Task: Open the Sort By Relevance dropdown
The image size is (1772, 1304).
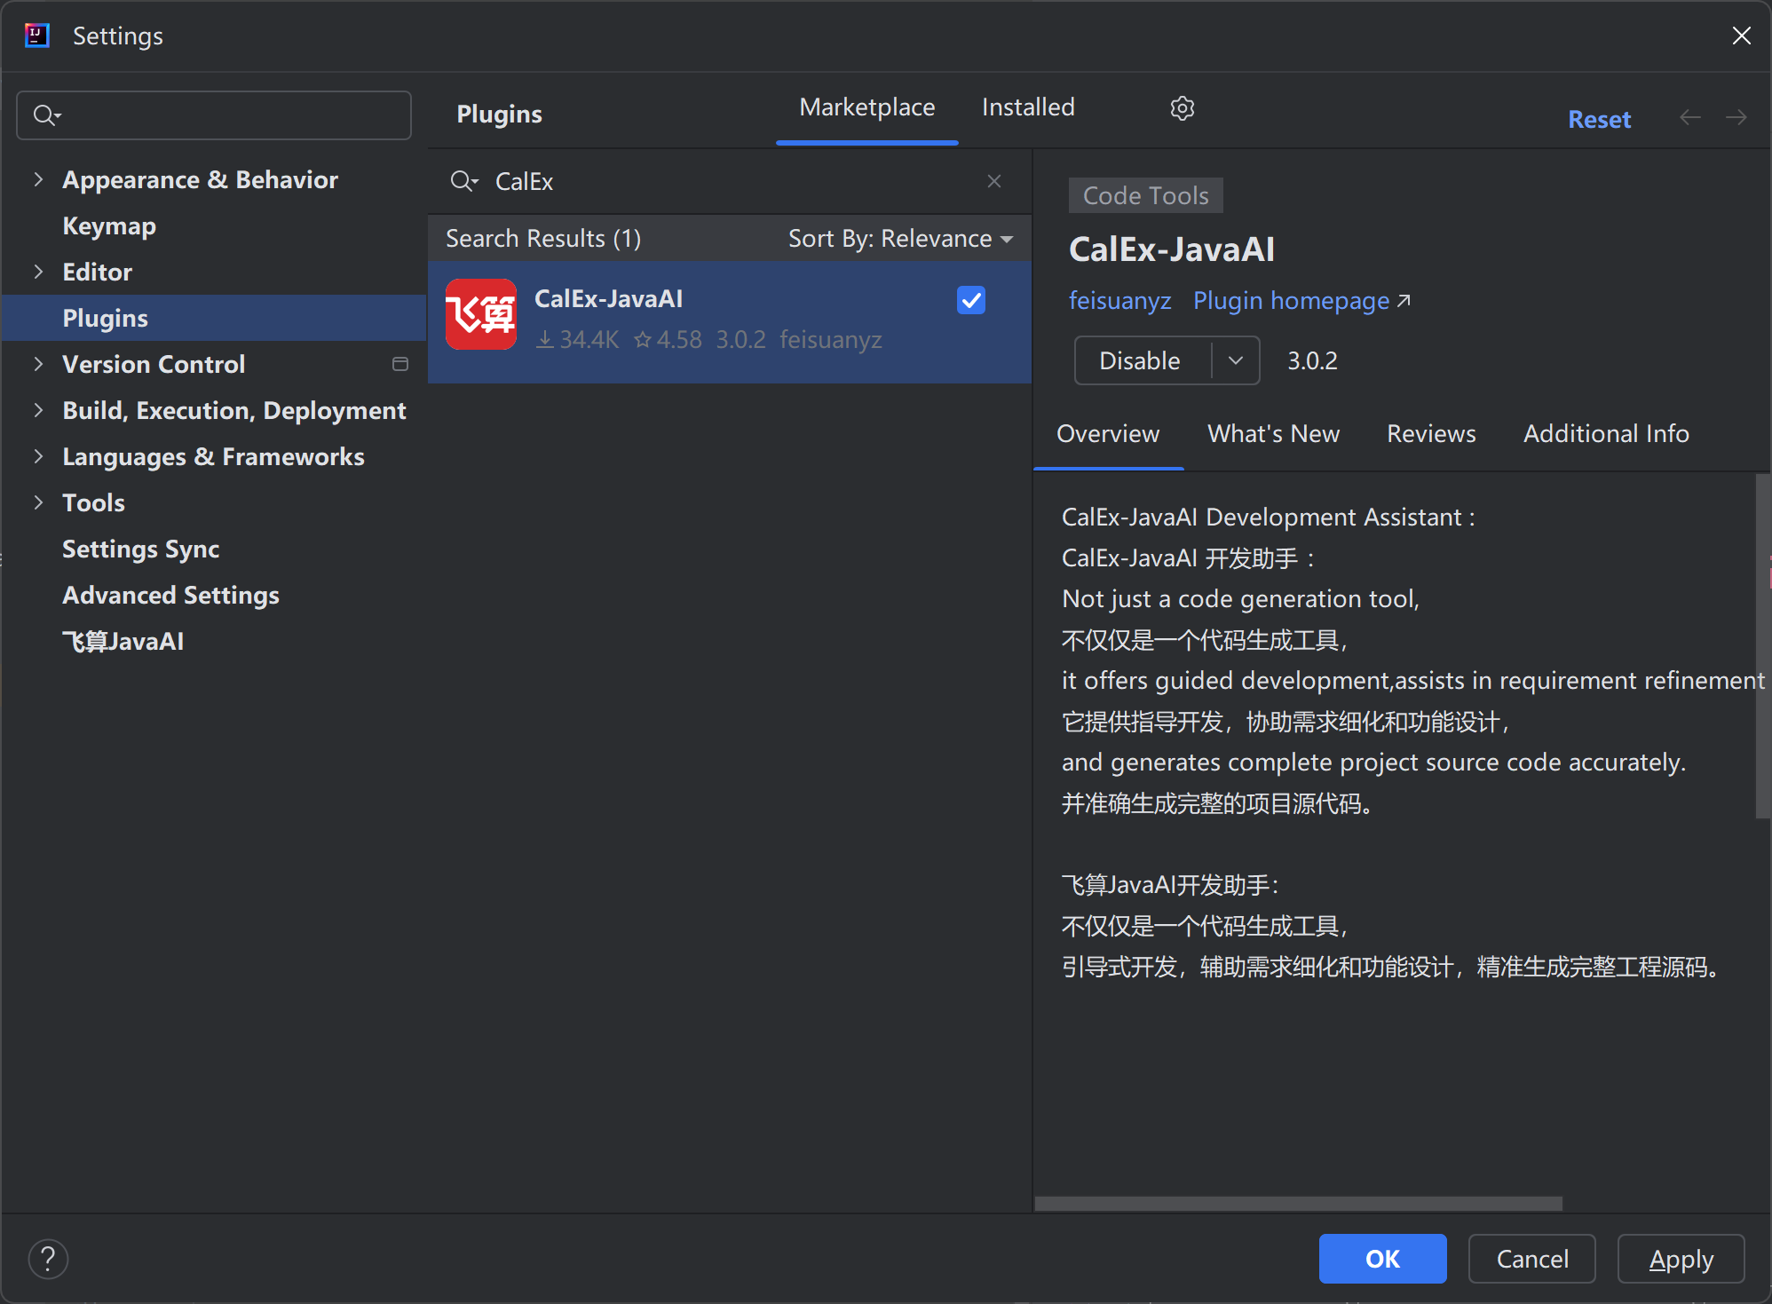Action: (899, 239)
